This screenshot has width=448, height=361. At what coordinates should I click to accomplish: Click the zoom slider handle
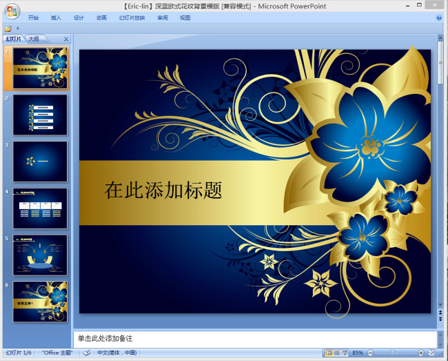[x=392, y=353]
